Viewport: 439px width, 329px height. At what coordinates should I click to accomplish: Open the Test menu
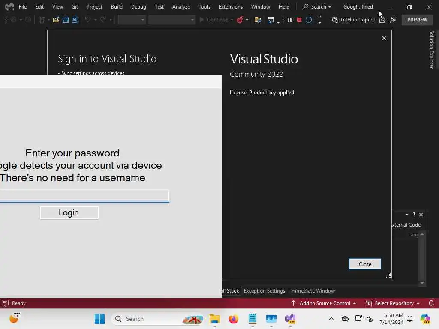tap(159, 7)
